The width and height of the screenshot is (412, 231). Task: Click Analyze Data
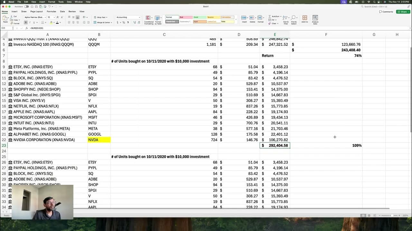point(315,20)
